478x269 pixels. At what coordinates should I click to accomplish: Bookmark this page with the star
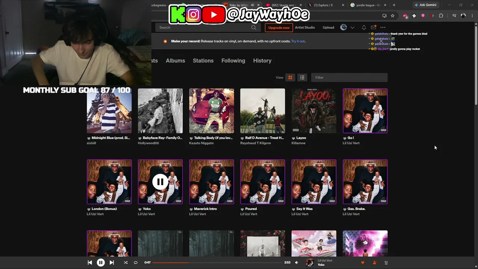pyautogui.click(x=392, y=16)
